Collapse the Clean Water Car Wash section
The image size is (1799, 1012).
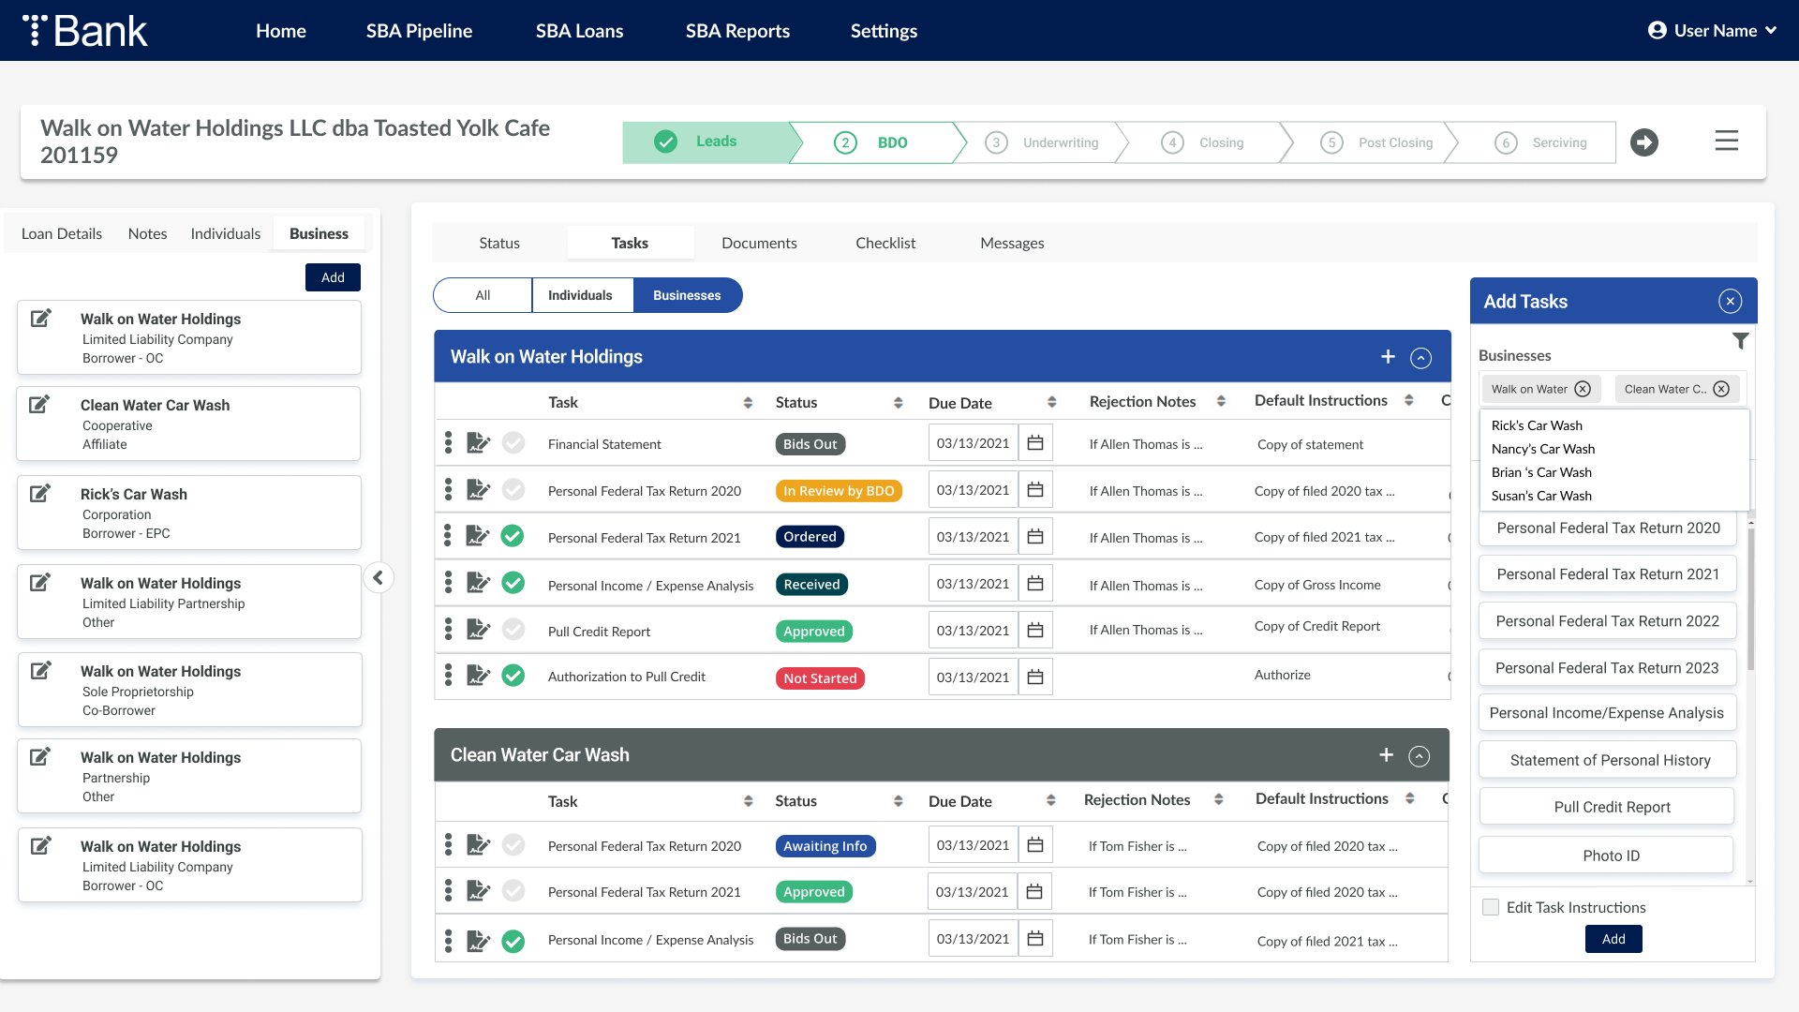[x=1420, y=756]
